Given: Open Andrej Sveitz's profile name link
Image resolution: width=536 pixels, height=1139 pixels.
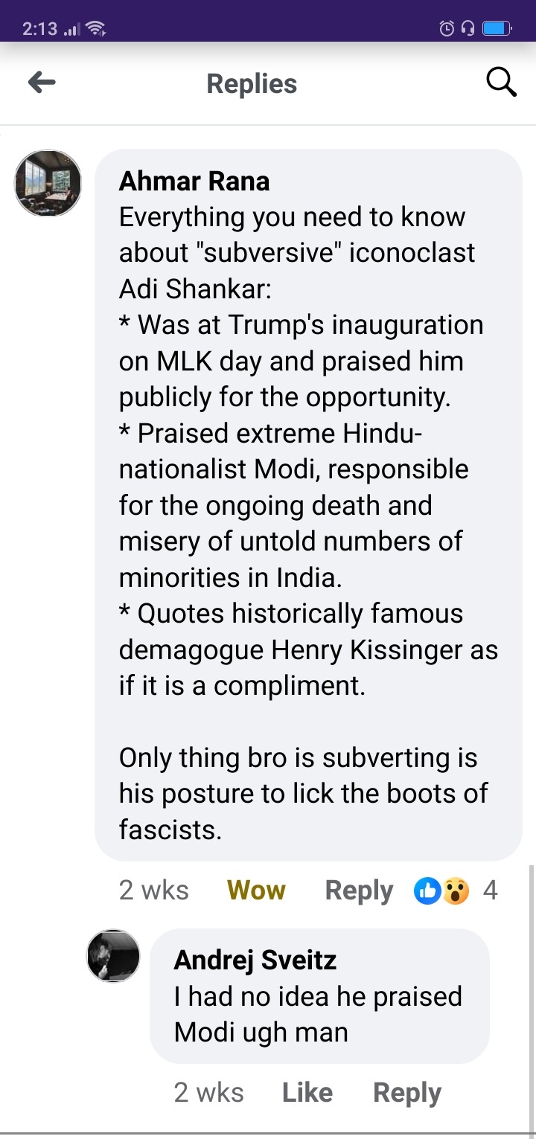Looking at the screenshot, I should (255, 960).
